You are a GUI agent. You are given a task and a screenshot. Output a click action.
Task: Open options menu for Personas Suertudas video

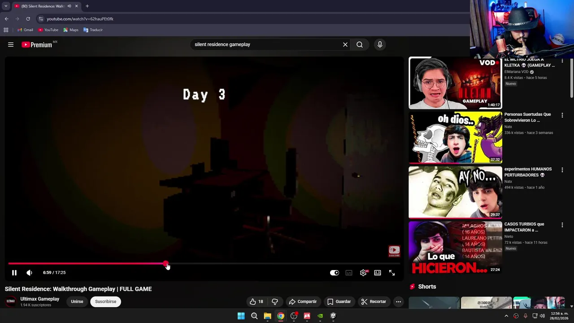click(x=562, y=115)
